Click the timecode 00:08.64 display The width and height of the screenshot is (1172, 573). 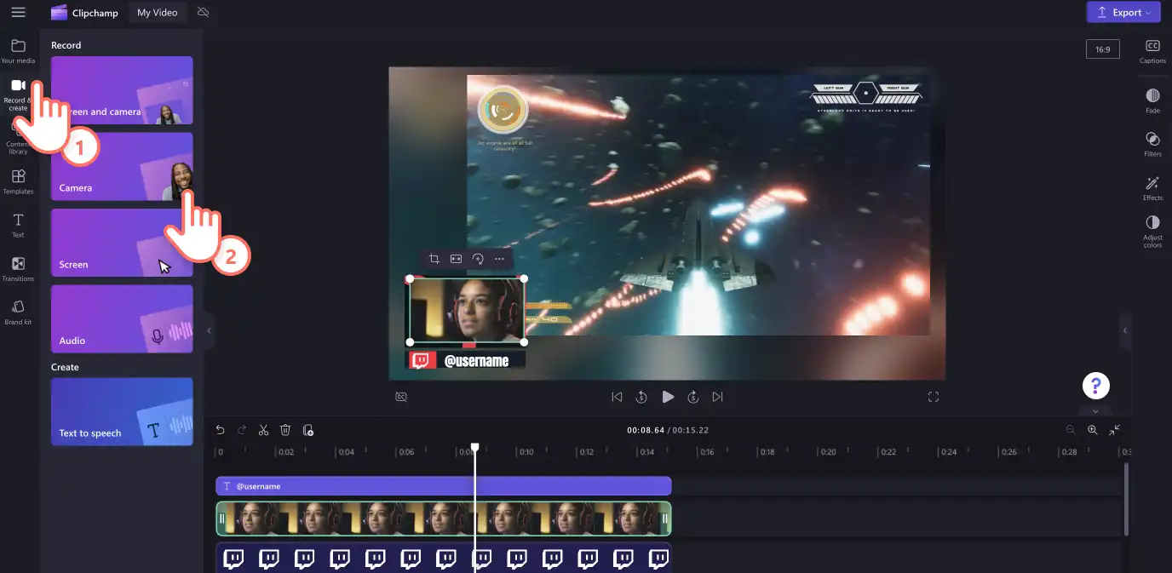click(645, 430)
